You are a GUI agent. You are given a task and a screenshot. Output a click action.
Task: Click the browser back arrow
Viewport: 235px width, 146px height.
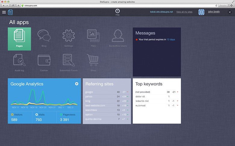click(4, 5)
